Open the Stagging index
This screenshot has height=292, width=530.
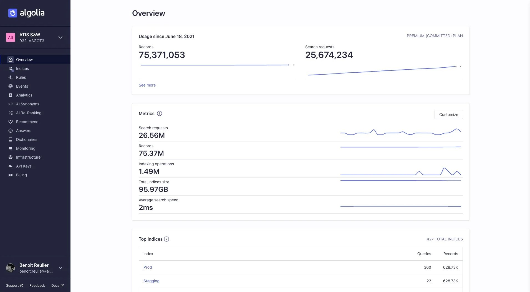151,281
